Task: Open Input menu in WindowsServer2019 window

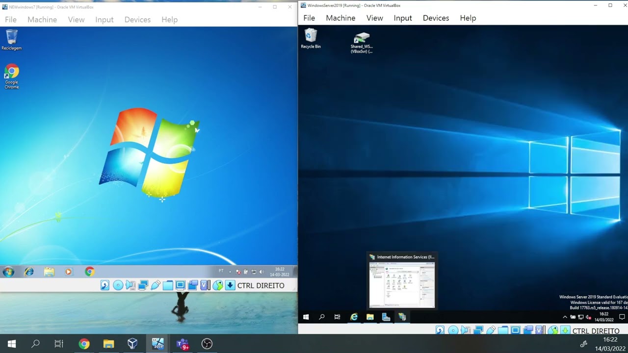Action: point(403,18)
